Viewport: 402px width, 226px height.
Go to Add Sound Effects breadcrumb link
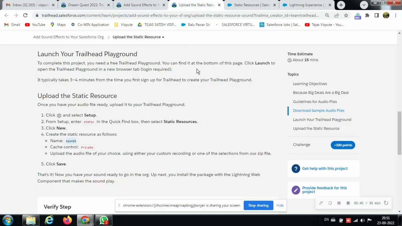[68, 37]
